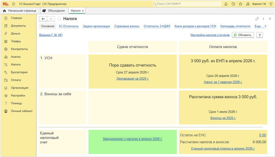Select the Основное subtab

(x=48, y=26)
